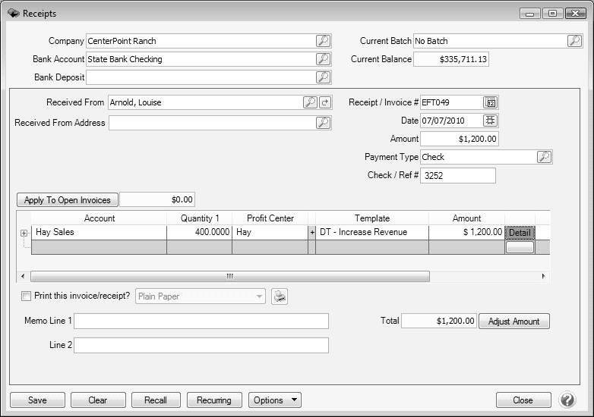This screenshot has height=417, width=594.
Task: Click the $ 1,200.00 grid amount cell
Action: [x=466, y=232]
